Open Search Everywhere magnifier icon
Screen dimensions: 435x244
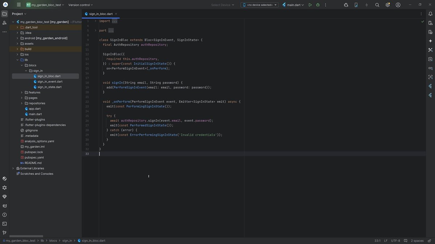click(377, 5)
